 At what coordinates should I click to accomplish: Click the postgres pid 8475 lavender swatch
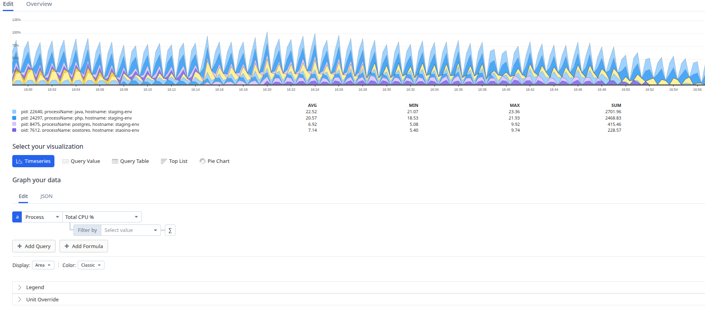coord(14,124)
